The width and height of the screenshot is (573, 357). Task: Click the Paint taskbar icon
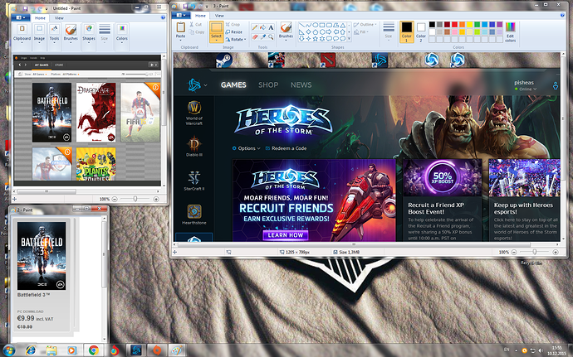click(x=177, y=350)
